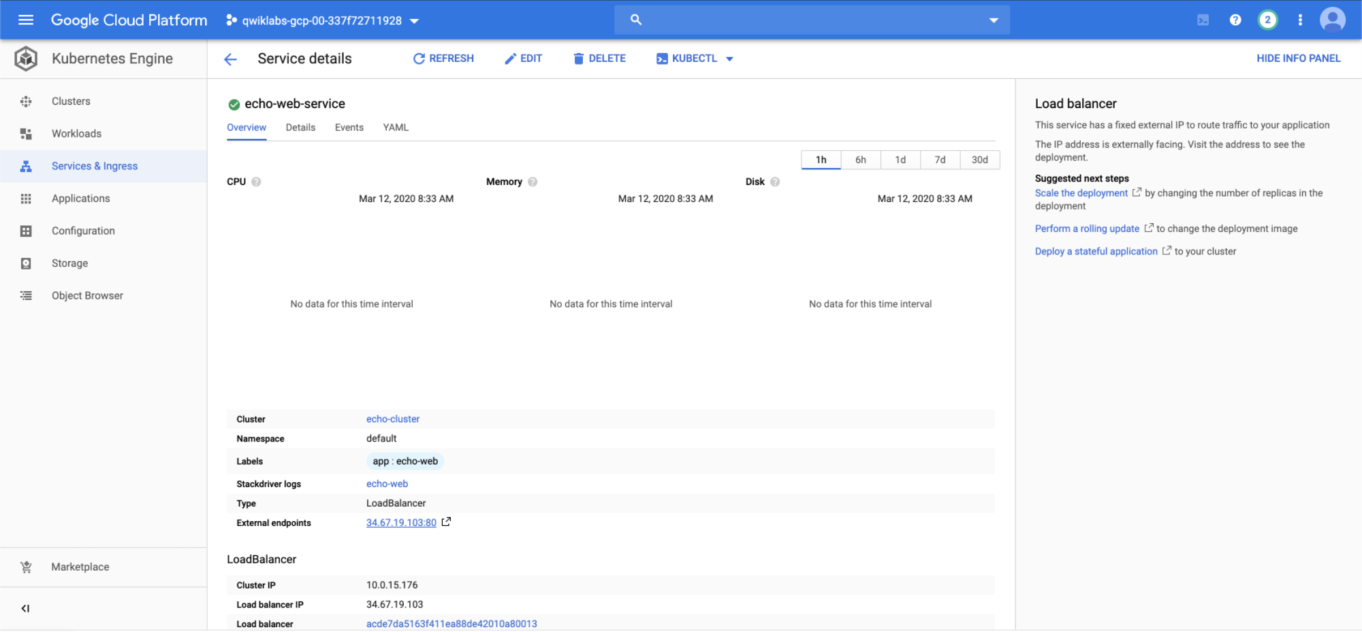Click the Disk help info icon
The image size is (1362, 632).
click(x=775, y=182)
